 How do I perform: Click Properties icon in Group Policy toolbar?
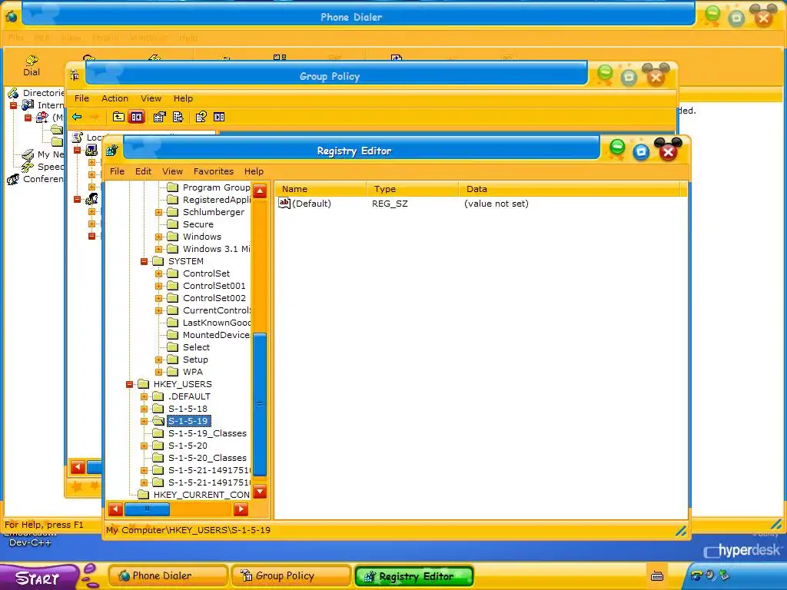159,117
